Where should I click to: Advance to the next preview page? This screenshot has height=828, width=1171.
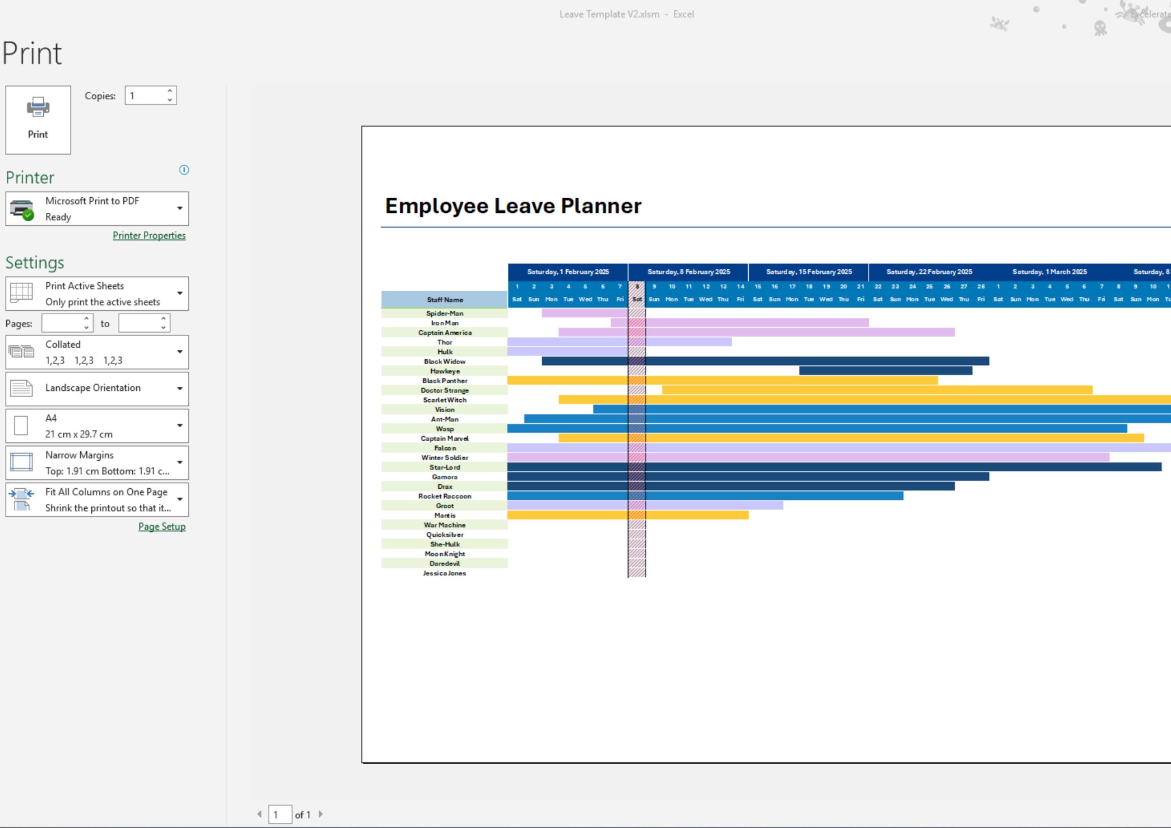pos(321,815)
